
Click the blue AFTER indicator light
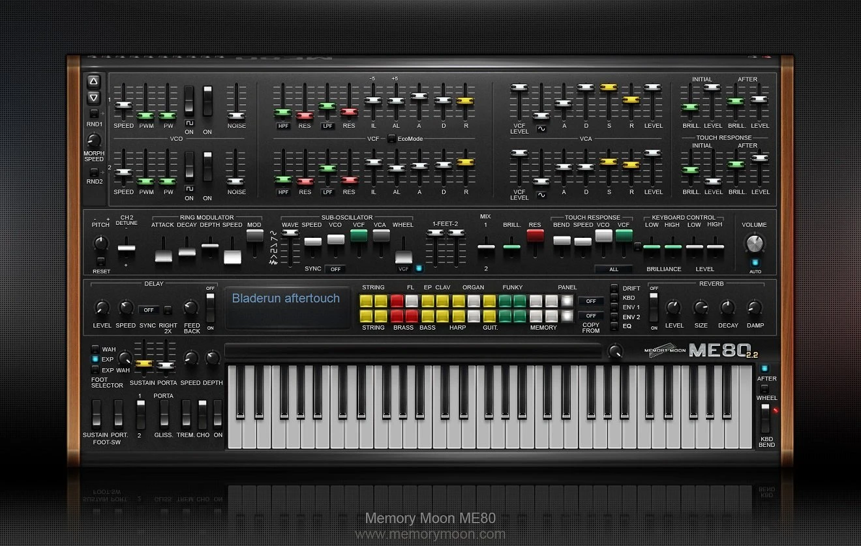(765, 368)
